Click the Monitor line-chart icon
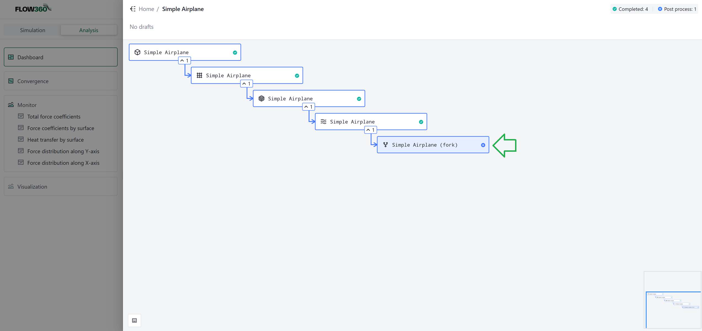The height and width of the screenshot is (331, 702). pyautogui.click(x=11, y=105)
